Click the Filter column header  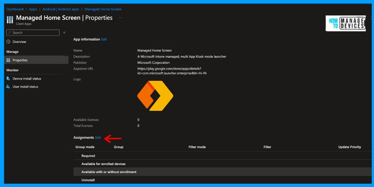(x=267, y=147)
